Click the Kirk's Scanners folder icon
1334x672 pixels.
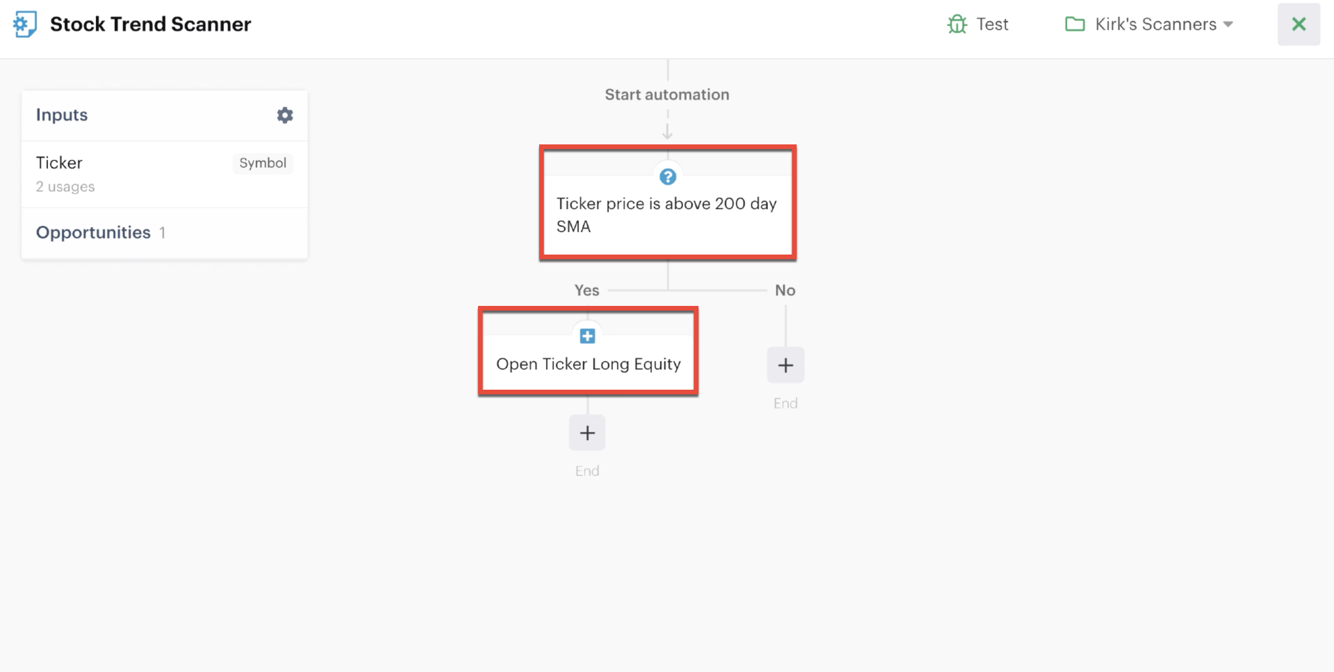point(1075,25)
